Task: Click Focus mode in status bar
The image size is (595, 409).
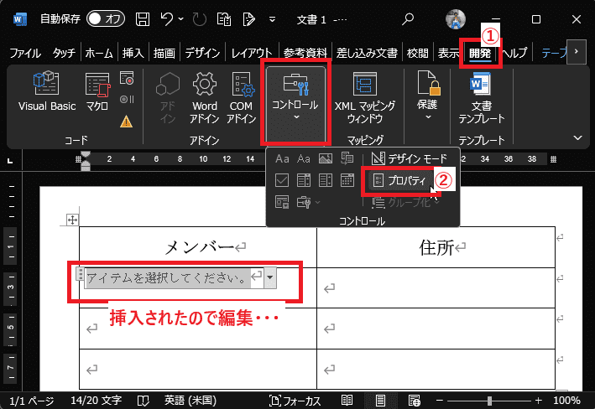Action: pyautogui.click(x=295, y=401)
